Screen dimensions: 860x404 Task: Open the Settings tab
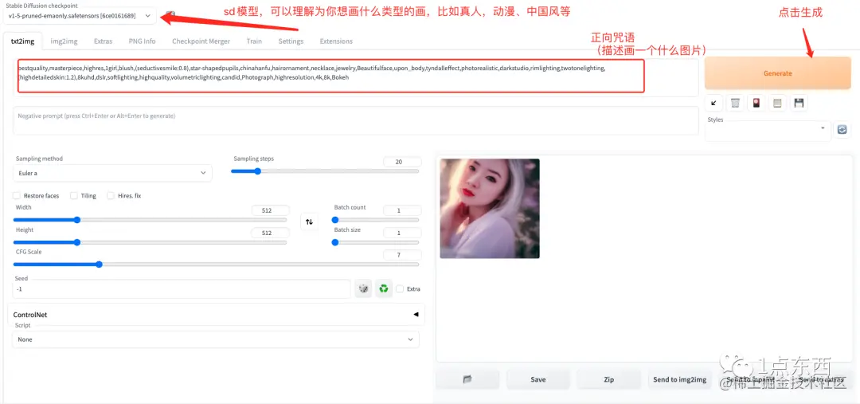coord(291,41)
